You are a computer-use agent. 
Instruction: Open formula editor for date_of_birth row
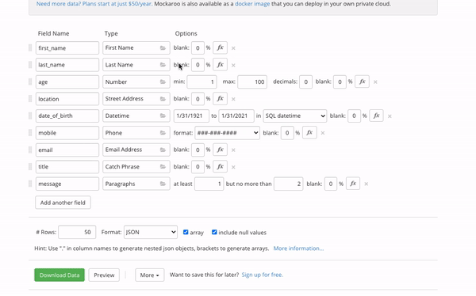tap(376, 116)
